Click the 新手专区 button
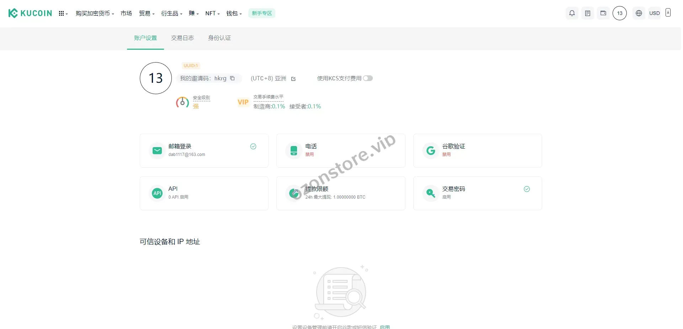Viewport: 683px width, 329px height. pos(261,13)
